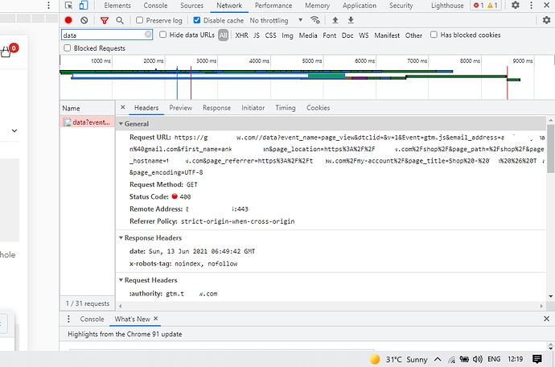
Task: View the request Timing tab
Action: [x=286, y=108]
